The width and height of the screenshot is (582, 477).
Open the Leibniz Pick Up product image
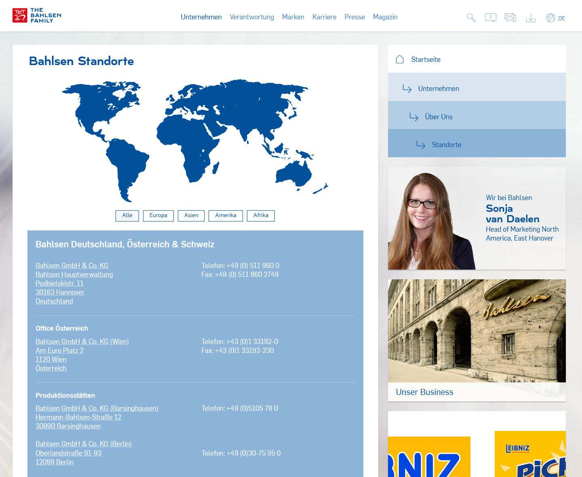coord(530,454)
